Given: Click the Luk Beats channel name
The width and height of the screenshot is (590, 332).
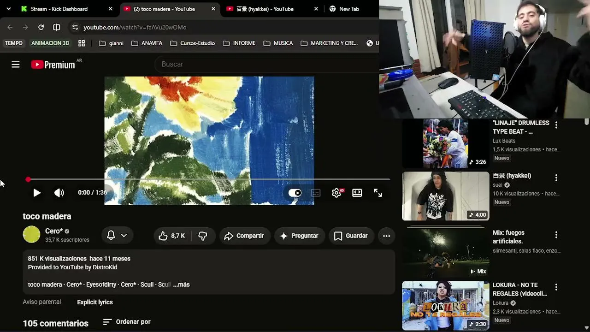Looking at the screenshot, I should click(x=504, y=141).
